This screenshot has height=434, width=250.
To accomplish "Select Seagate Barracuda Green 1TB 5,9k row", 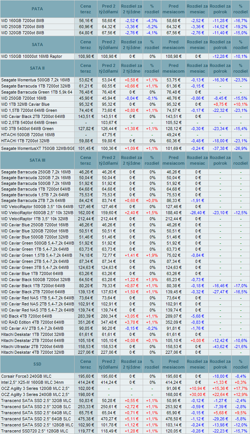I will tap(37, 92).
